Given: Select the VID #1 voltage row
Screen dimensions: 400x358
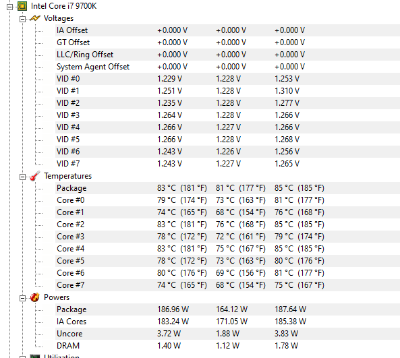Looking at the screenshot, I should (x=227, y=91).
